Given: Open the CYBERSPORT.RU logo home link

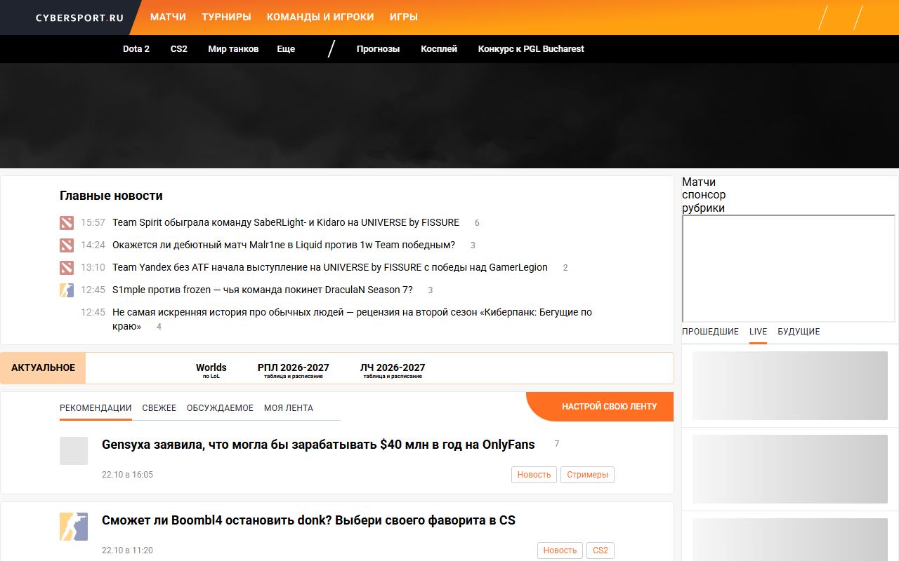Looking at the screenshot, I should (x=79, y=18).
